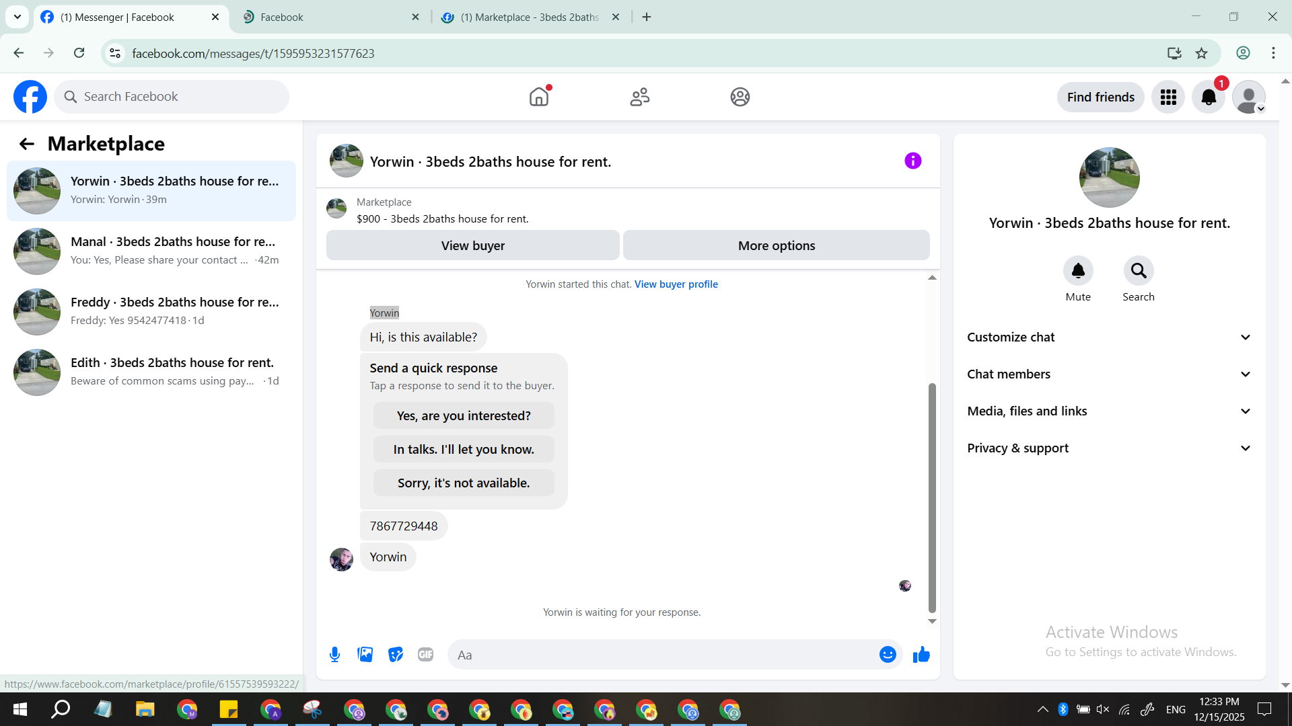Viewport: 1292px width, 726px height.
Task: Send quick reply "Sorry, it's not available."
Action: point(464,483)
